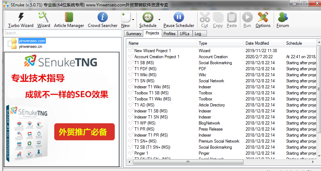
Task: Click the 2019/11/22 11:38 date cell
Action: 261,51
